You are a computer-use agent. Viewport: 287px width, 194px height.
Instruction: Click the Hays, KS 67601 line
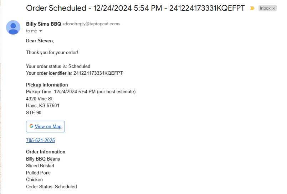click(x=42, y=105)
